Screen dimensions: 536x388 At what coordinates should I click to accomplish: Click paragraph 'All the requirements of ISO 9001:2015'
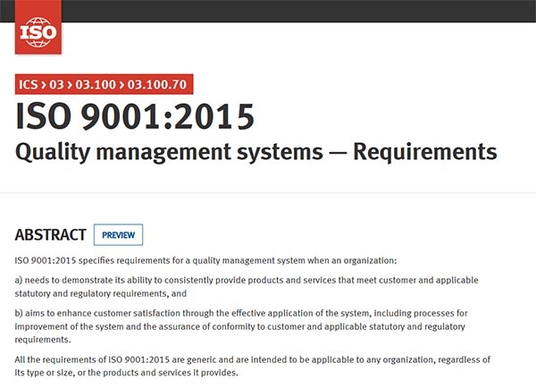point(253,367)
